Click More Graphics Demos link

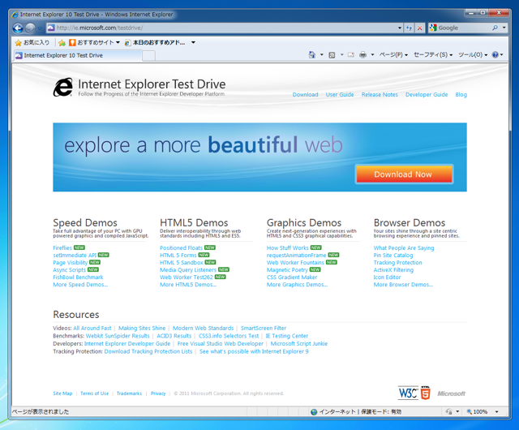[298, 285]
